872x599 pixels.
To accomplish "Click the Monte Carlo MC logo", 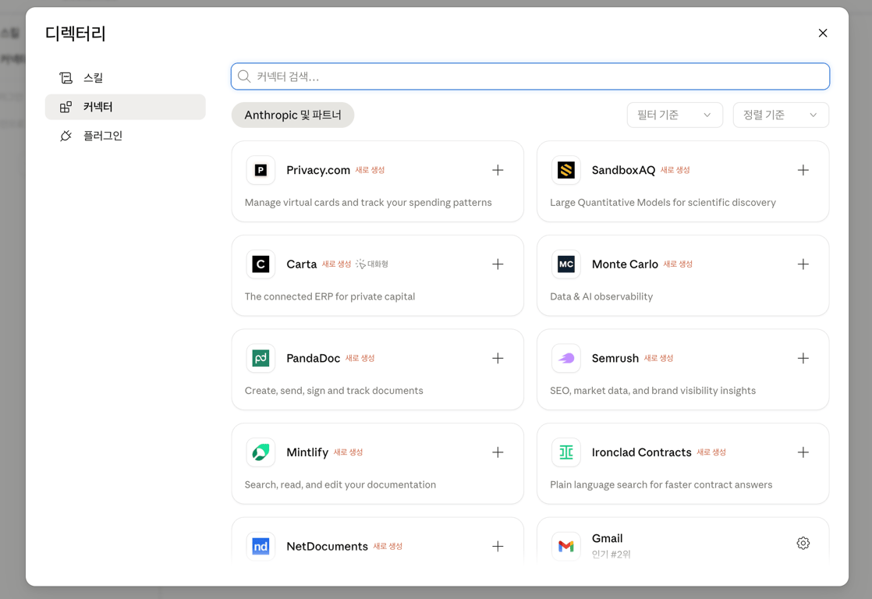I will point(566,264).
